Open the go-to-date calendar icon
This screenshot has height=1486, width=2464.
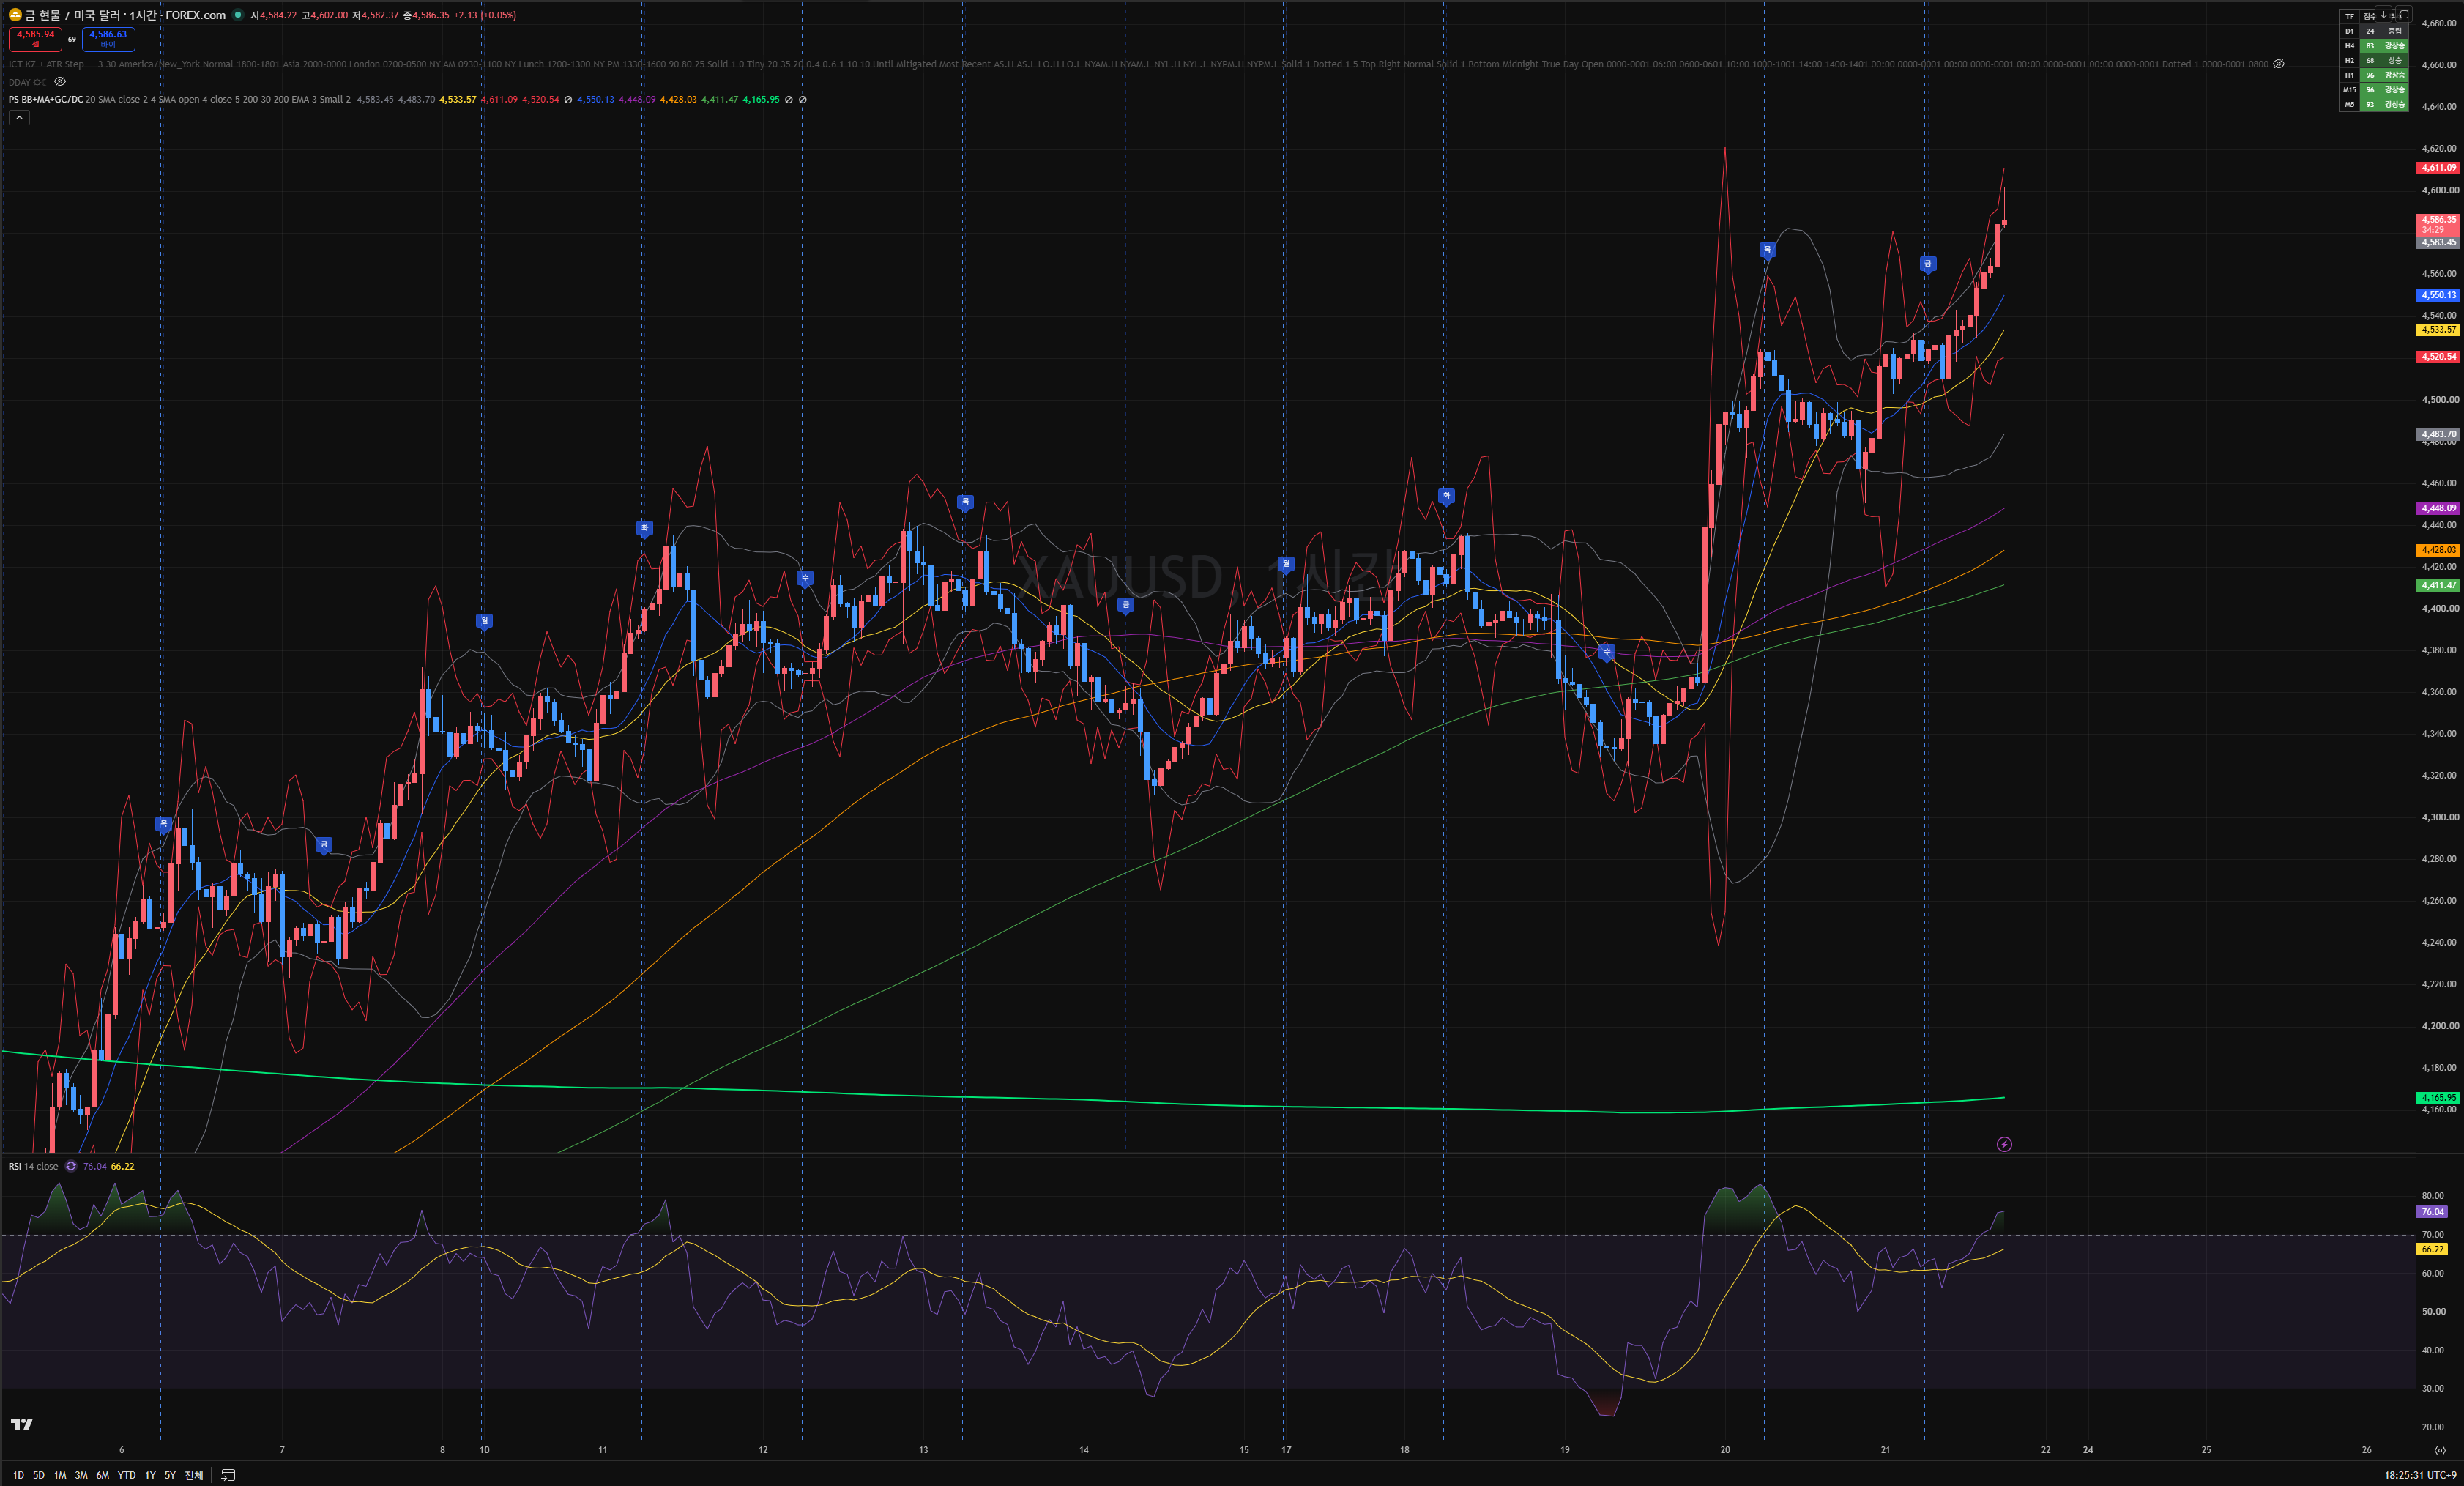(228, 1475)
